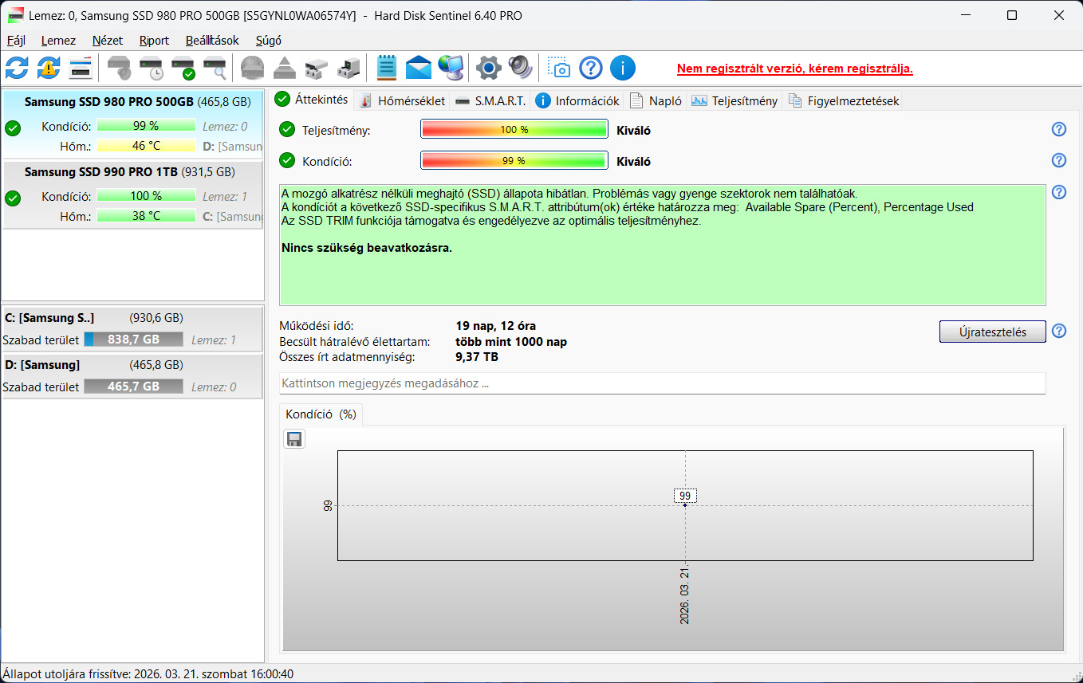The height and width of the screenshot is (683, 1083).
Task: Click the disk with speaker toolbar icon
Action: click(119, 68)
